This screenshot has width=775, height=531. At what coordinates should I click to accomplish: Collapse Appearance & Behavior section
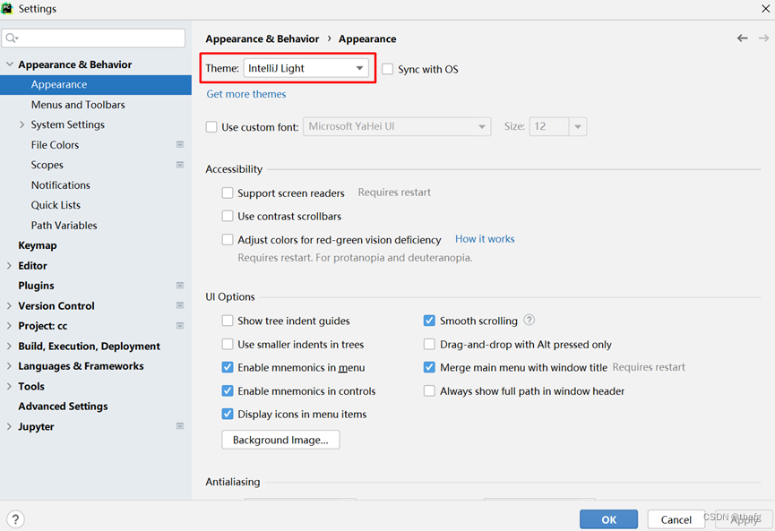click(x=9, y=64)
